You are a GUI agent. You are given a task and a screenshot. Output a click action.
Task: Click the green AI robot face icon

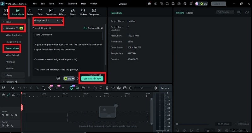[71, 88]
